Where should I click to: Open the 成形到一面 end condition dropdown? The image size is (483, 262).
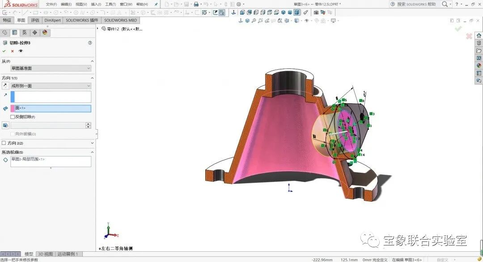coord(51,86)
